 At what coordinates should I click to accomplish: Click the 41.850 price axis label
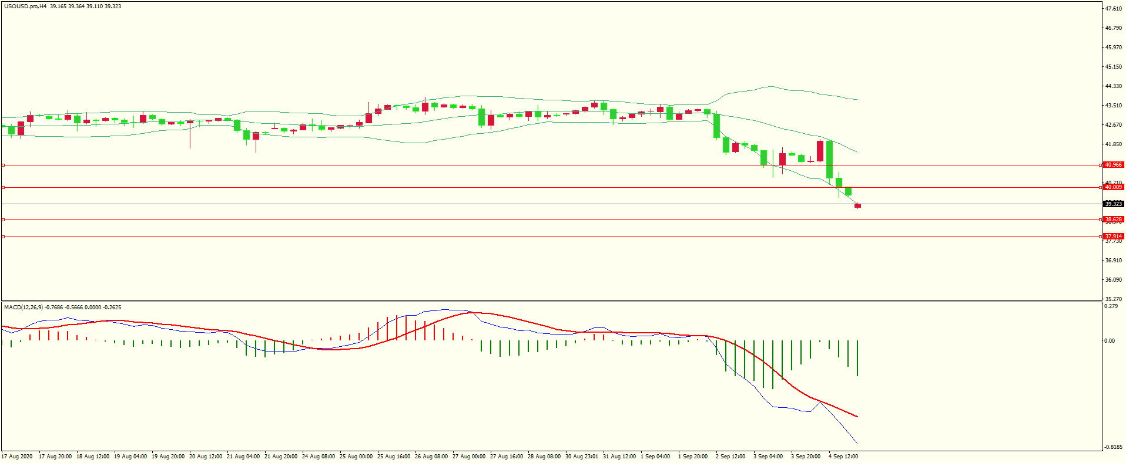click(x=1113, y=144)
